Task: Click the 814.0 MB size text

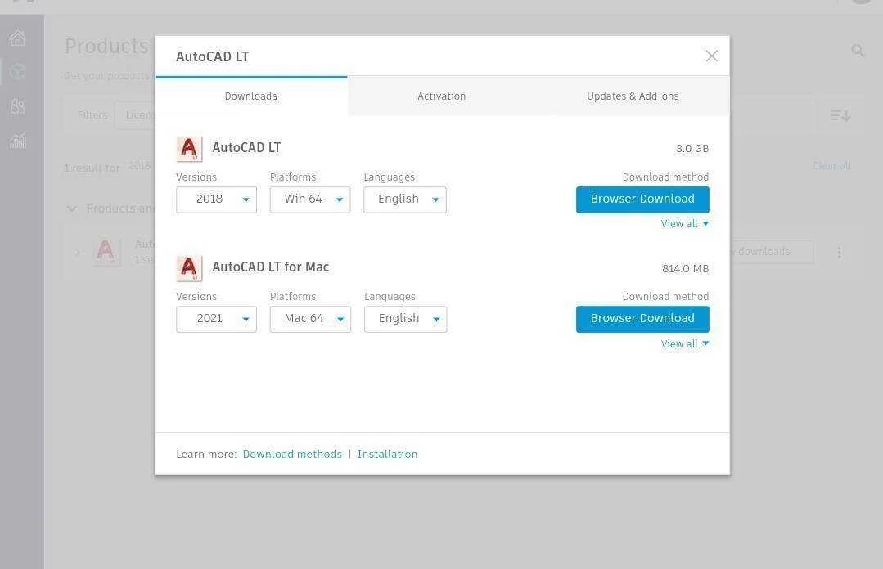Action: [685, 268]
